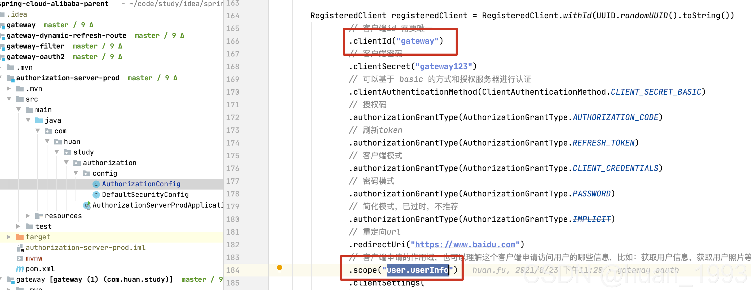Expand the target folder arrow
751x290 pixels.
tap(9, 237)
